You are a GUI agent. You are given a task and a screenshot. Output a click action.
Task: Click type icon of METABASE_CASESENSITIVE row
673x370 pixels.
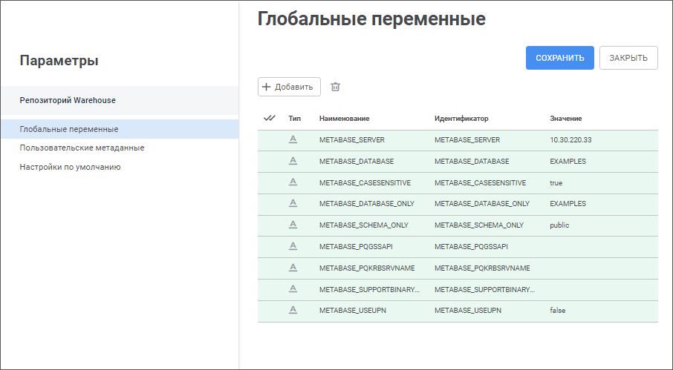pos(293,182)
